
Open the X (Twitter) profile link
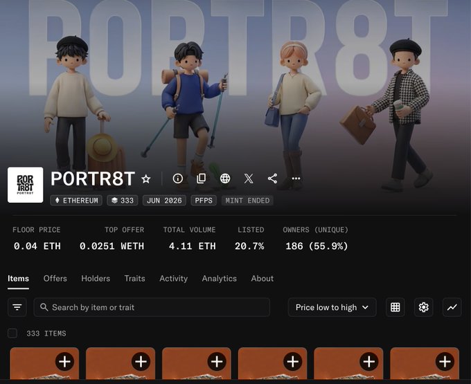[x=249, y=179]
